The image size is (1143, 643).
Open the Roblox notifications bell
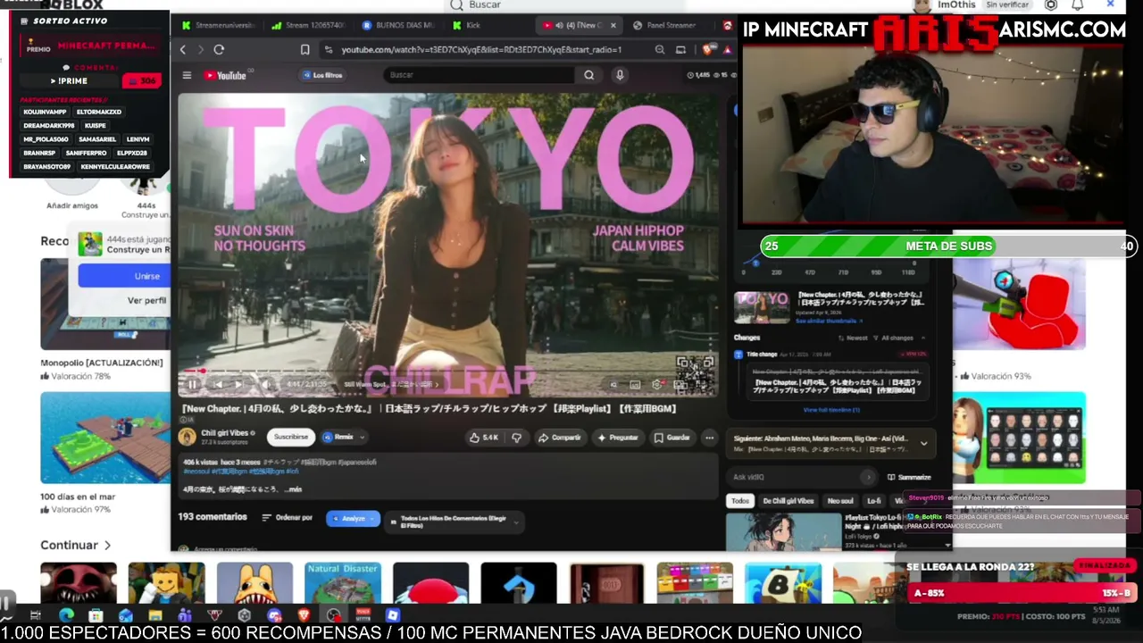point(1078,5)
